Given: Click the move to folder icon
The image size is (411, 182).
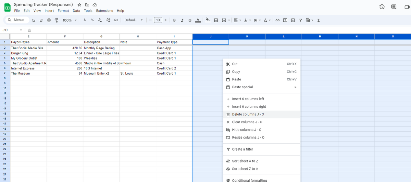Looking at the screenshot, I should (x=87, y=5).
